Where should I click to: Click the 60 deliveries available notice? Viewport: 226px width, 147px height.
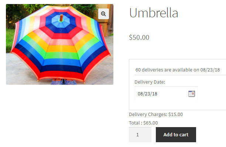[178, 70]
